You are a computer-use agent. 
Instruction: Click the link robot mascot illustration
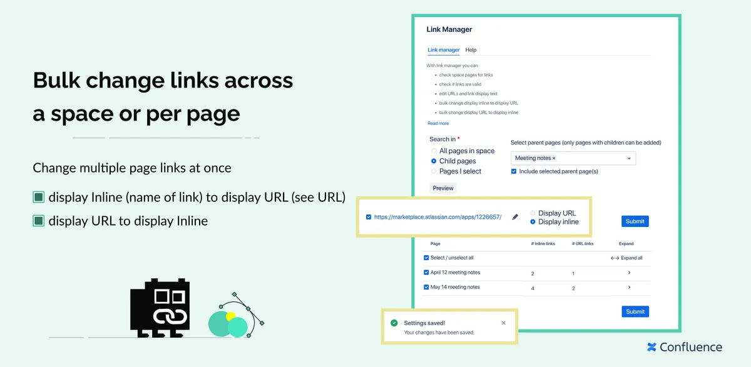click(160, 309)
